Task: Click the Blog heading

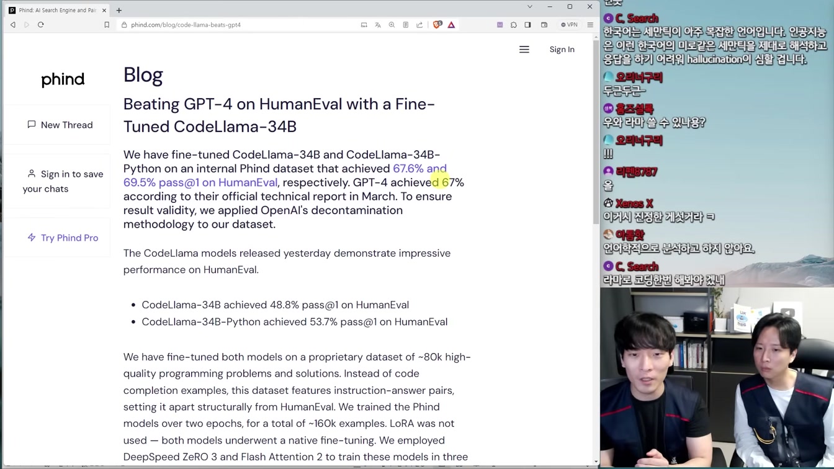Action: [143, 75]
